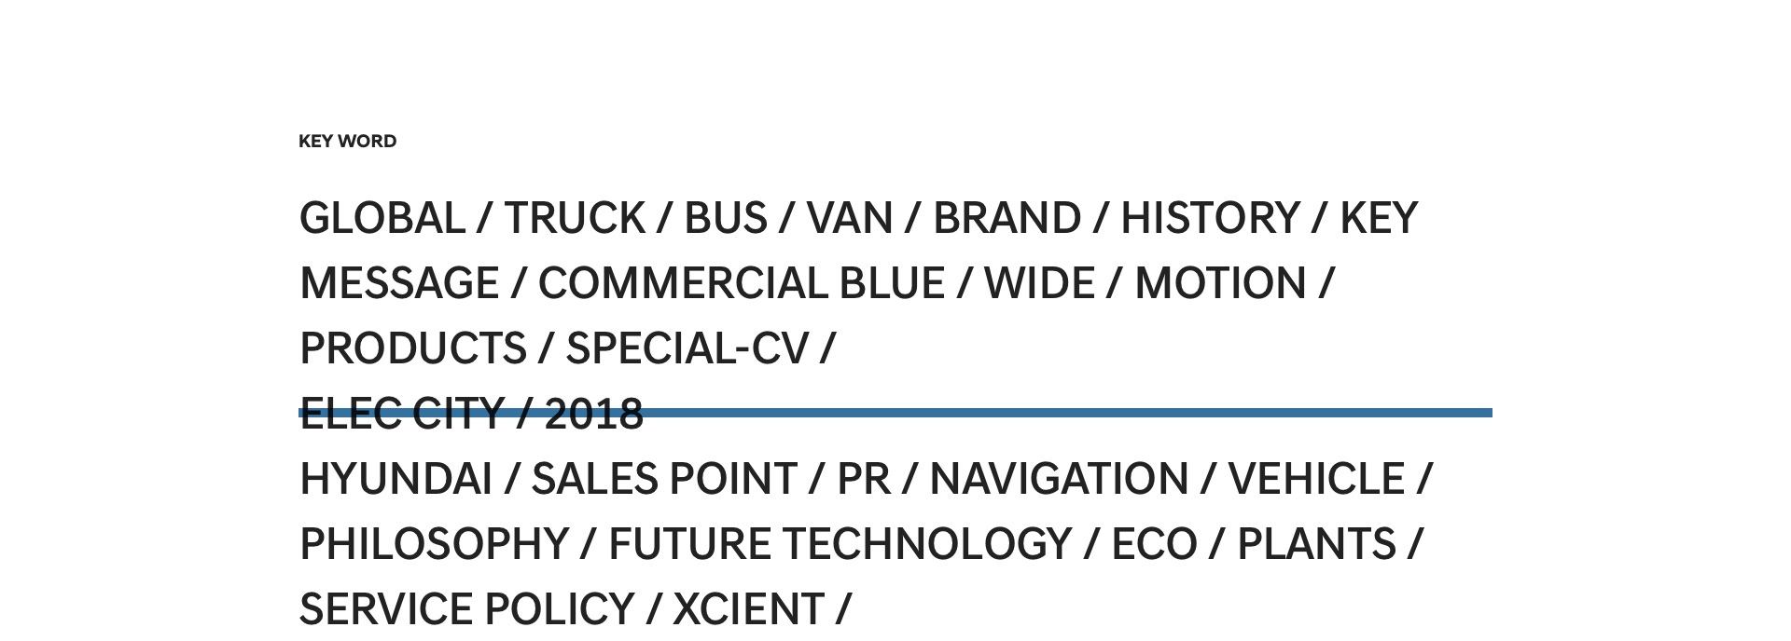The image size is (1791, 641).
Task: Select the NAVIGATION keyword
Action: [1059, 480]
